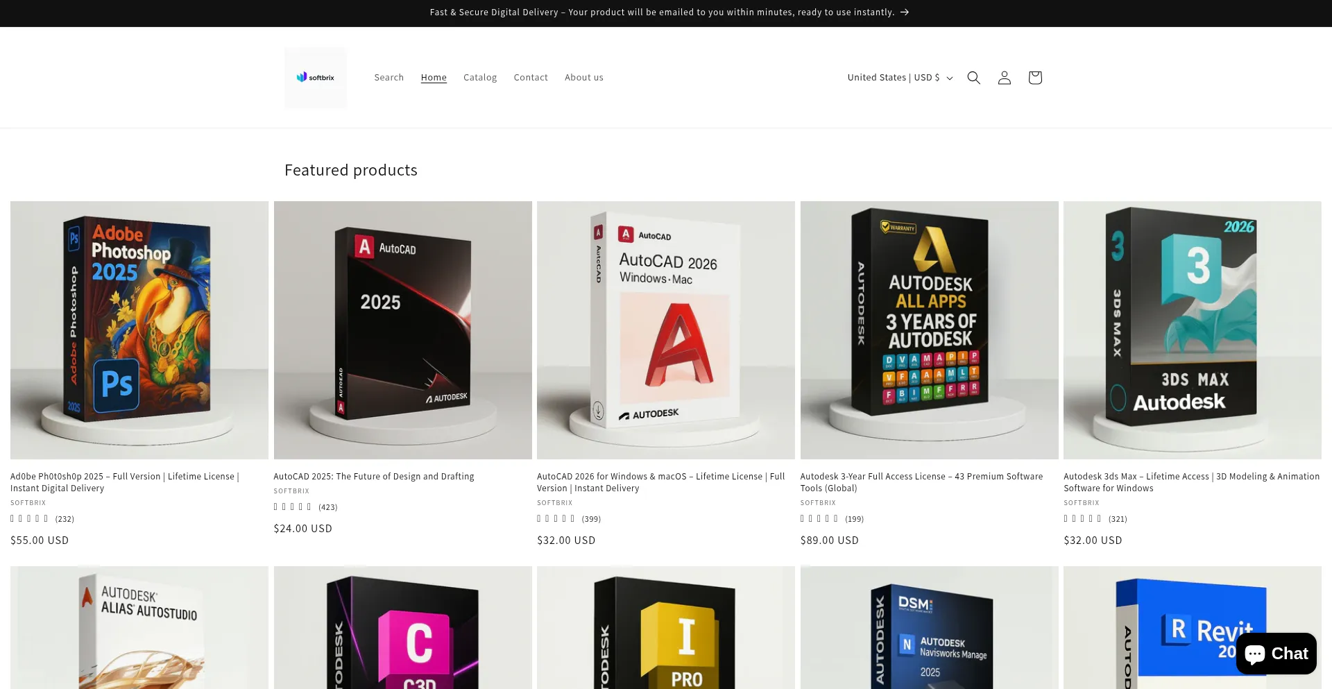Open the search magnifier icon
The width and height of the screenshot is (1332, 689).
click(x=973, y=78)
